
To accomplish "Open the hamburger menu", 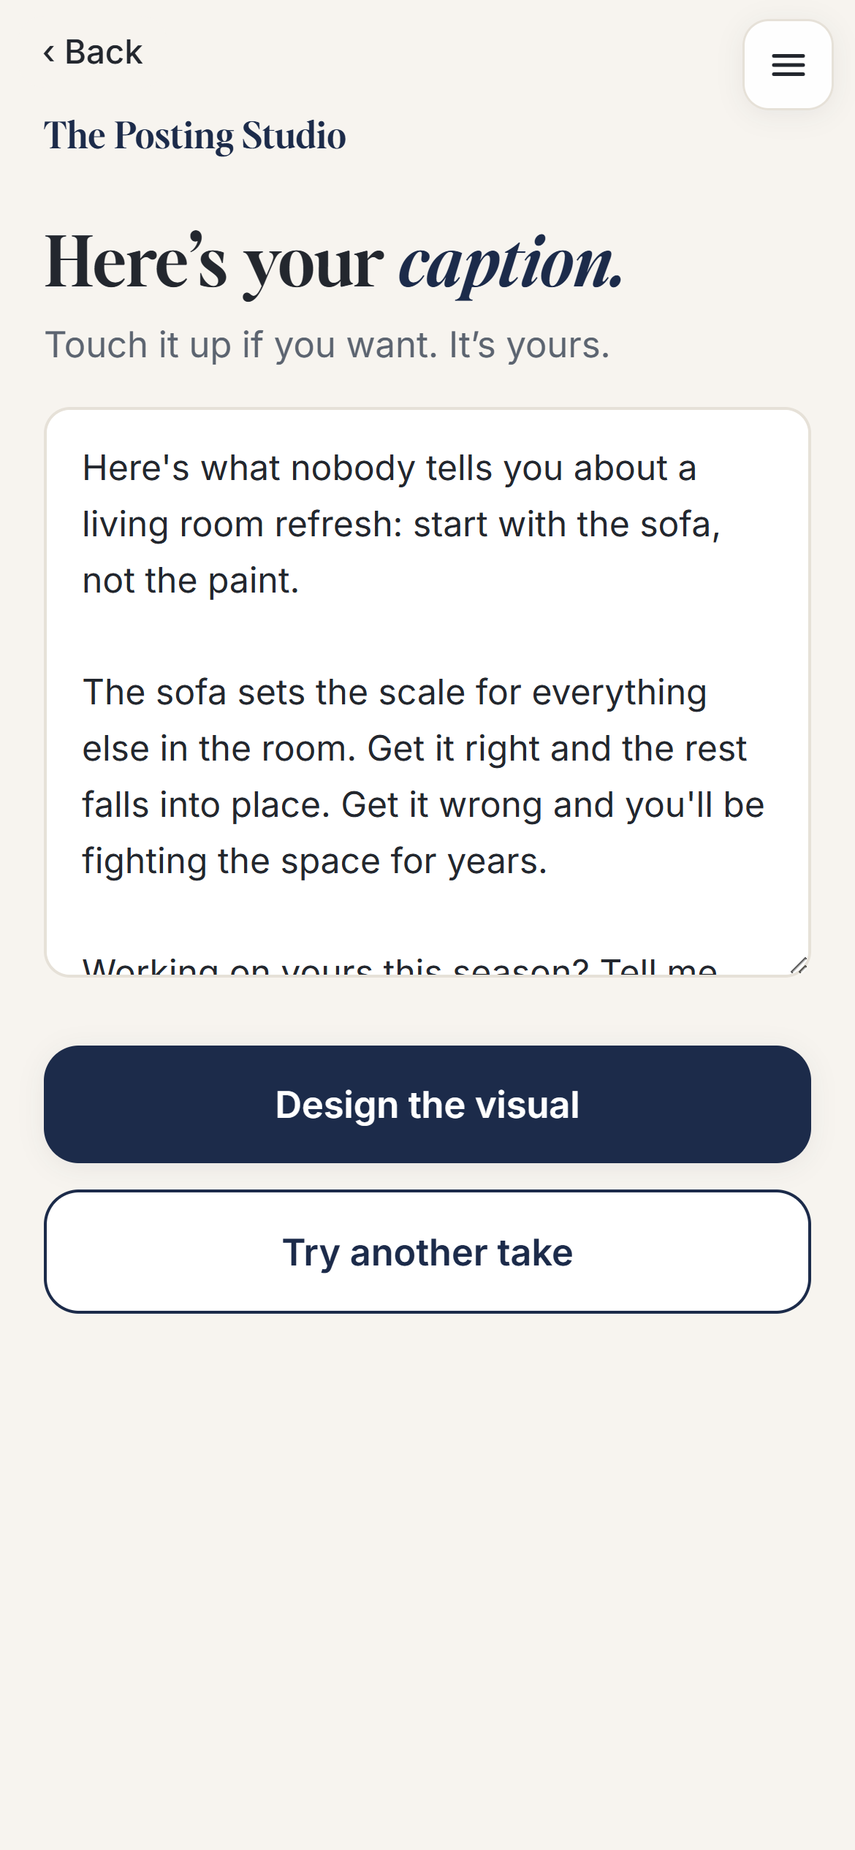I will 788,65.
